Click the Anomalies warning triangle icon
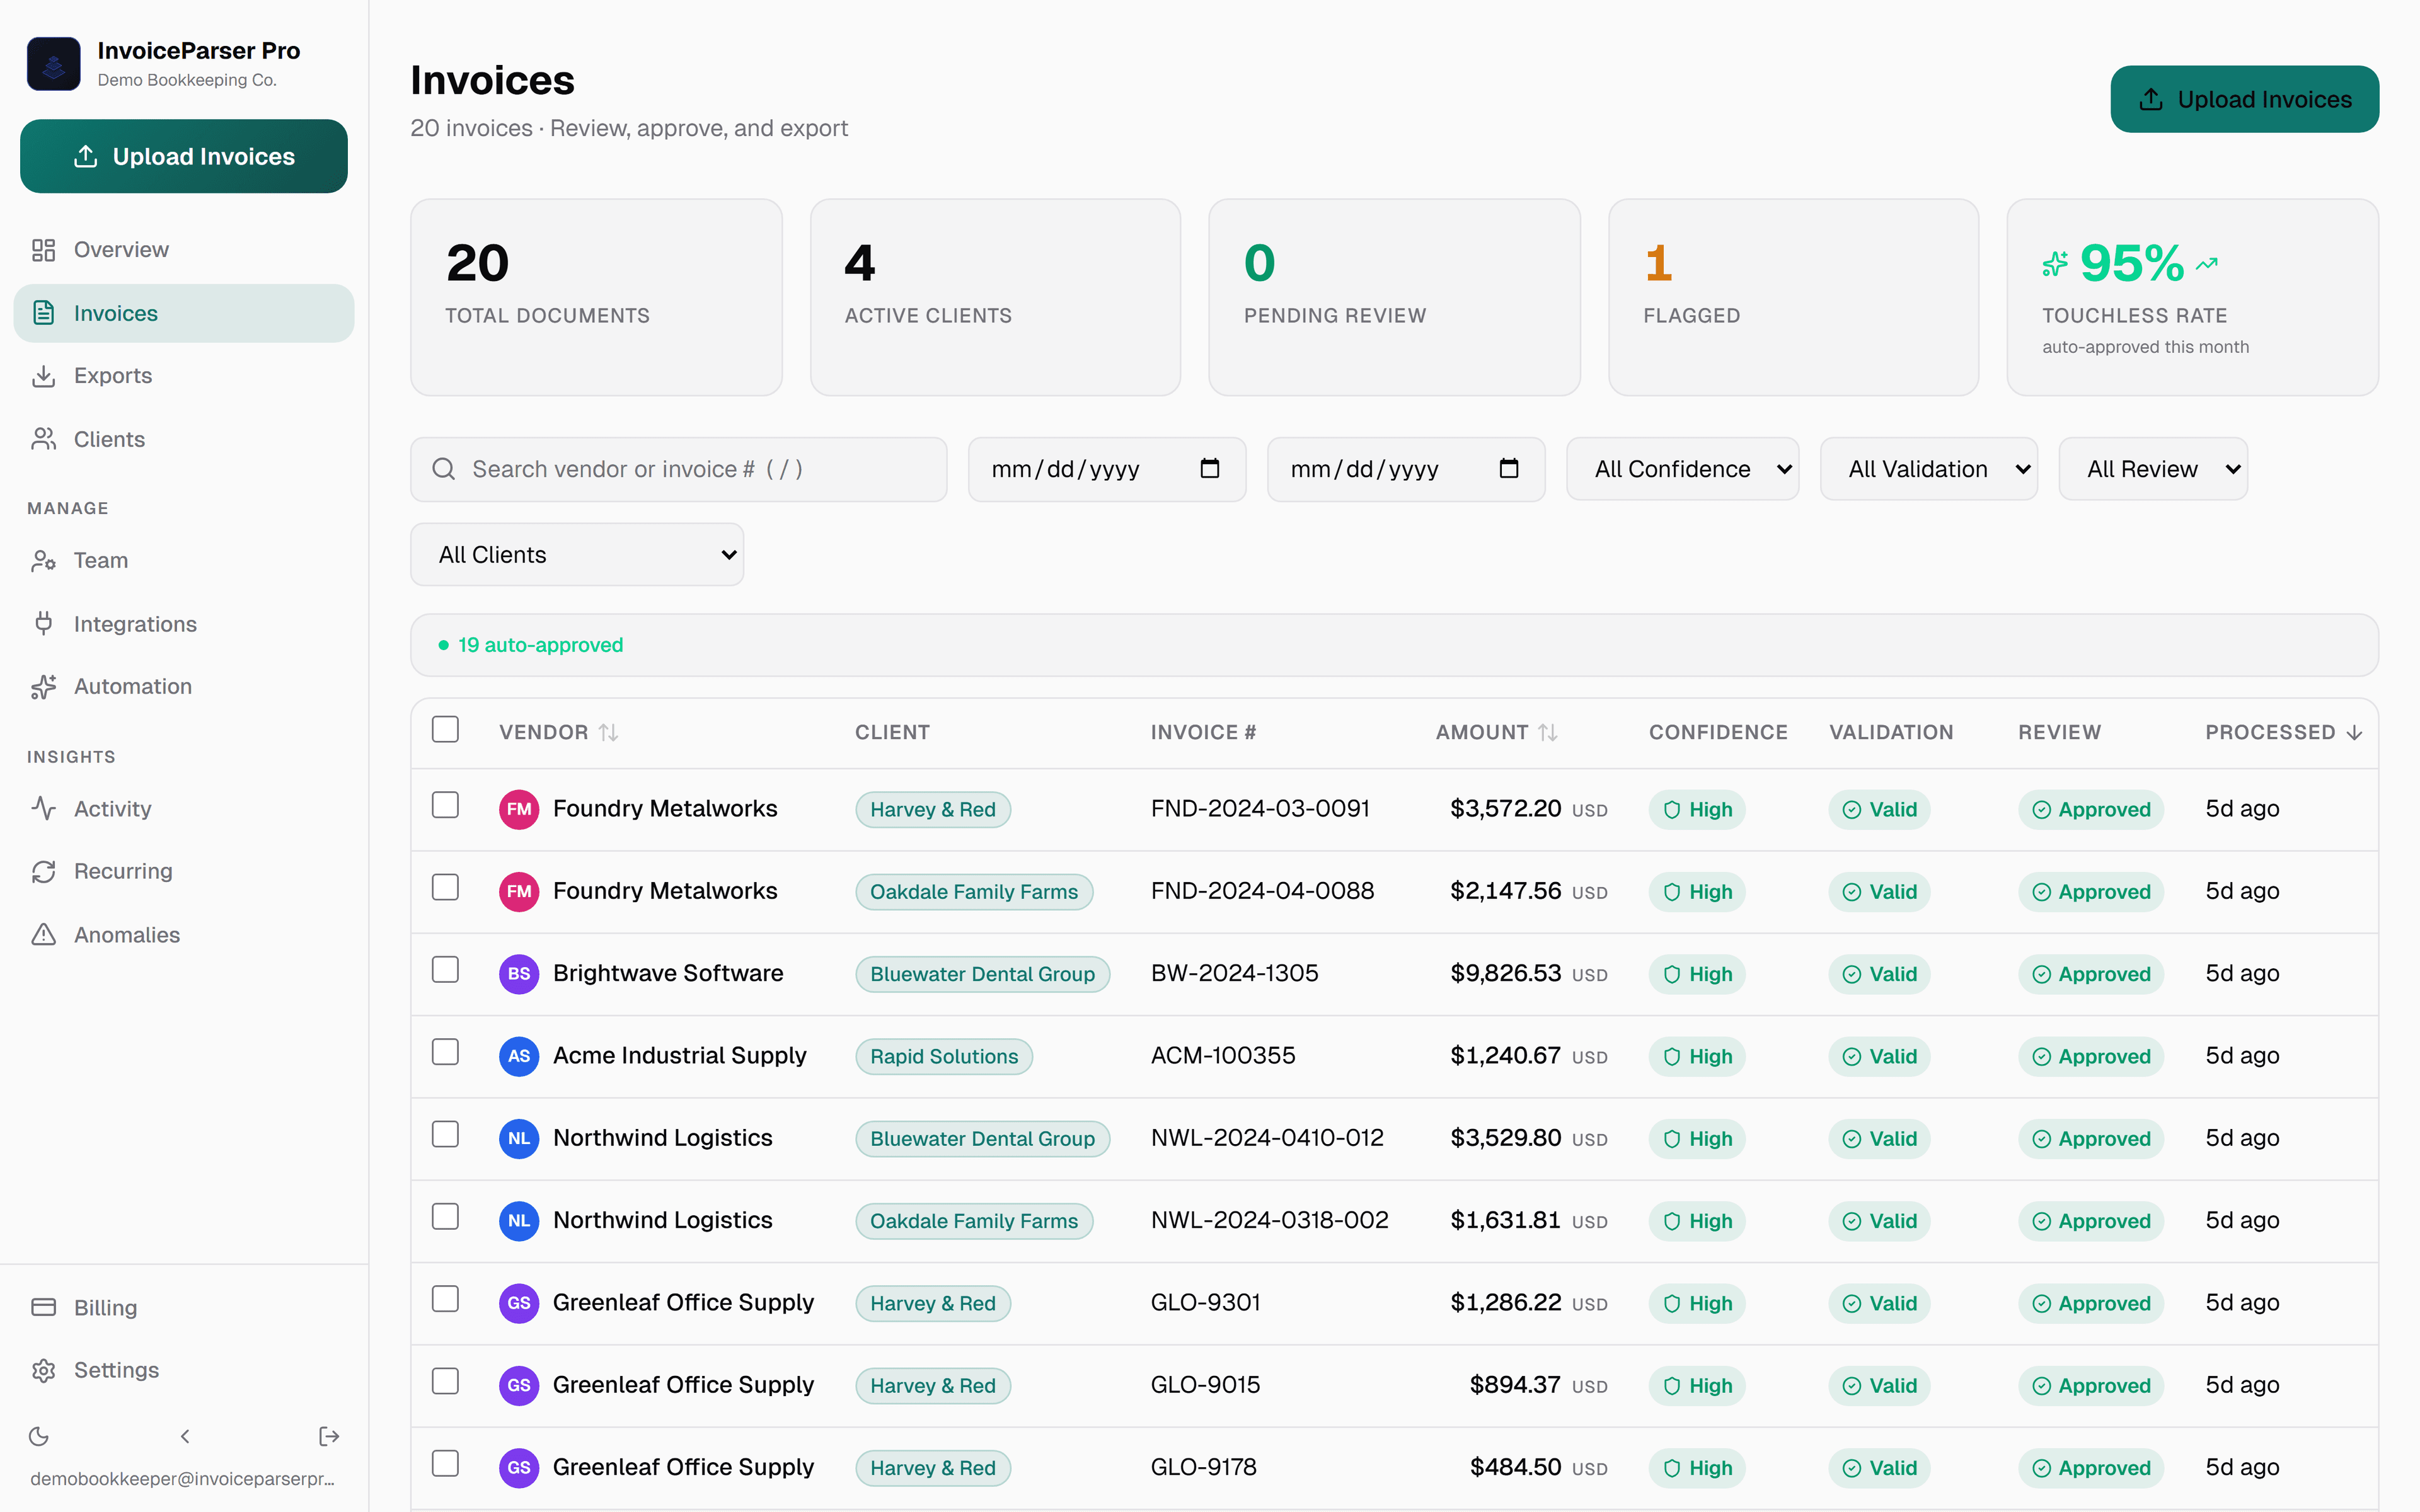Viewport: 2420px width, 1512px height. 43,934
